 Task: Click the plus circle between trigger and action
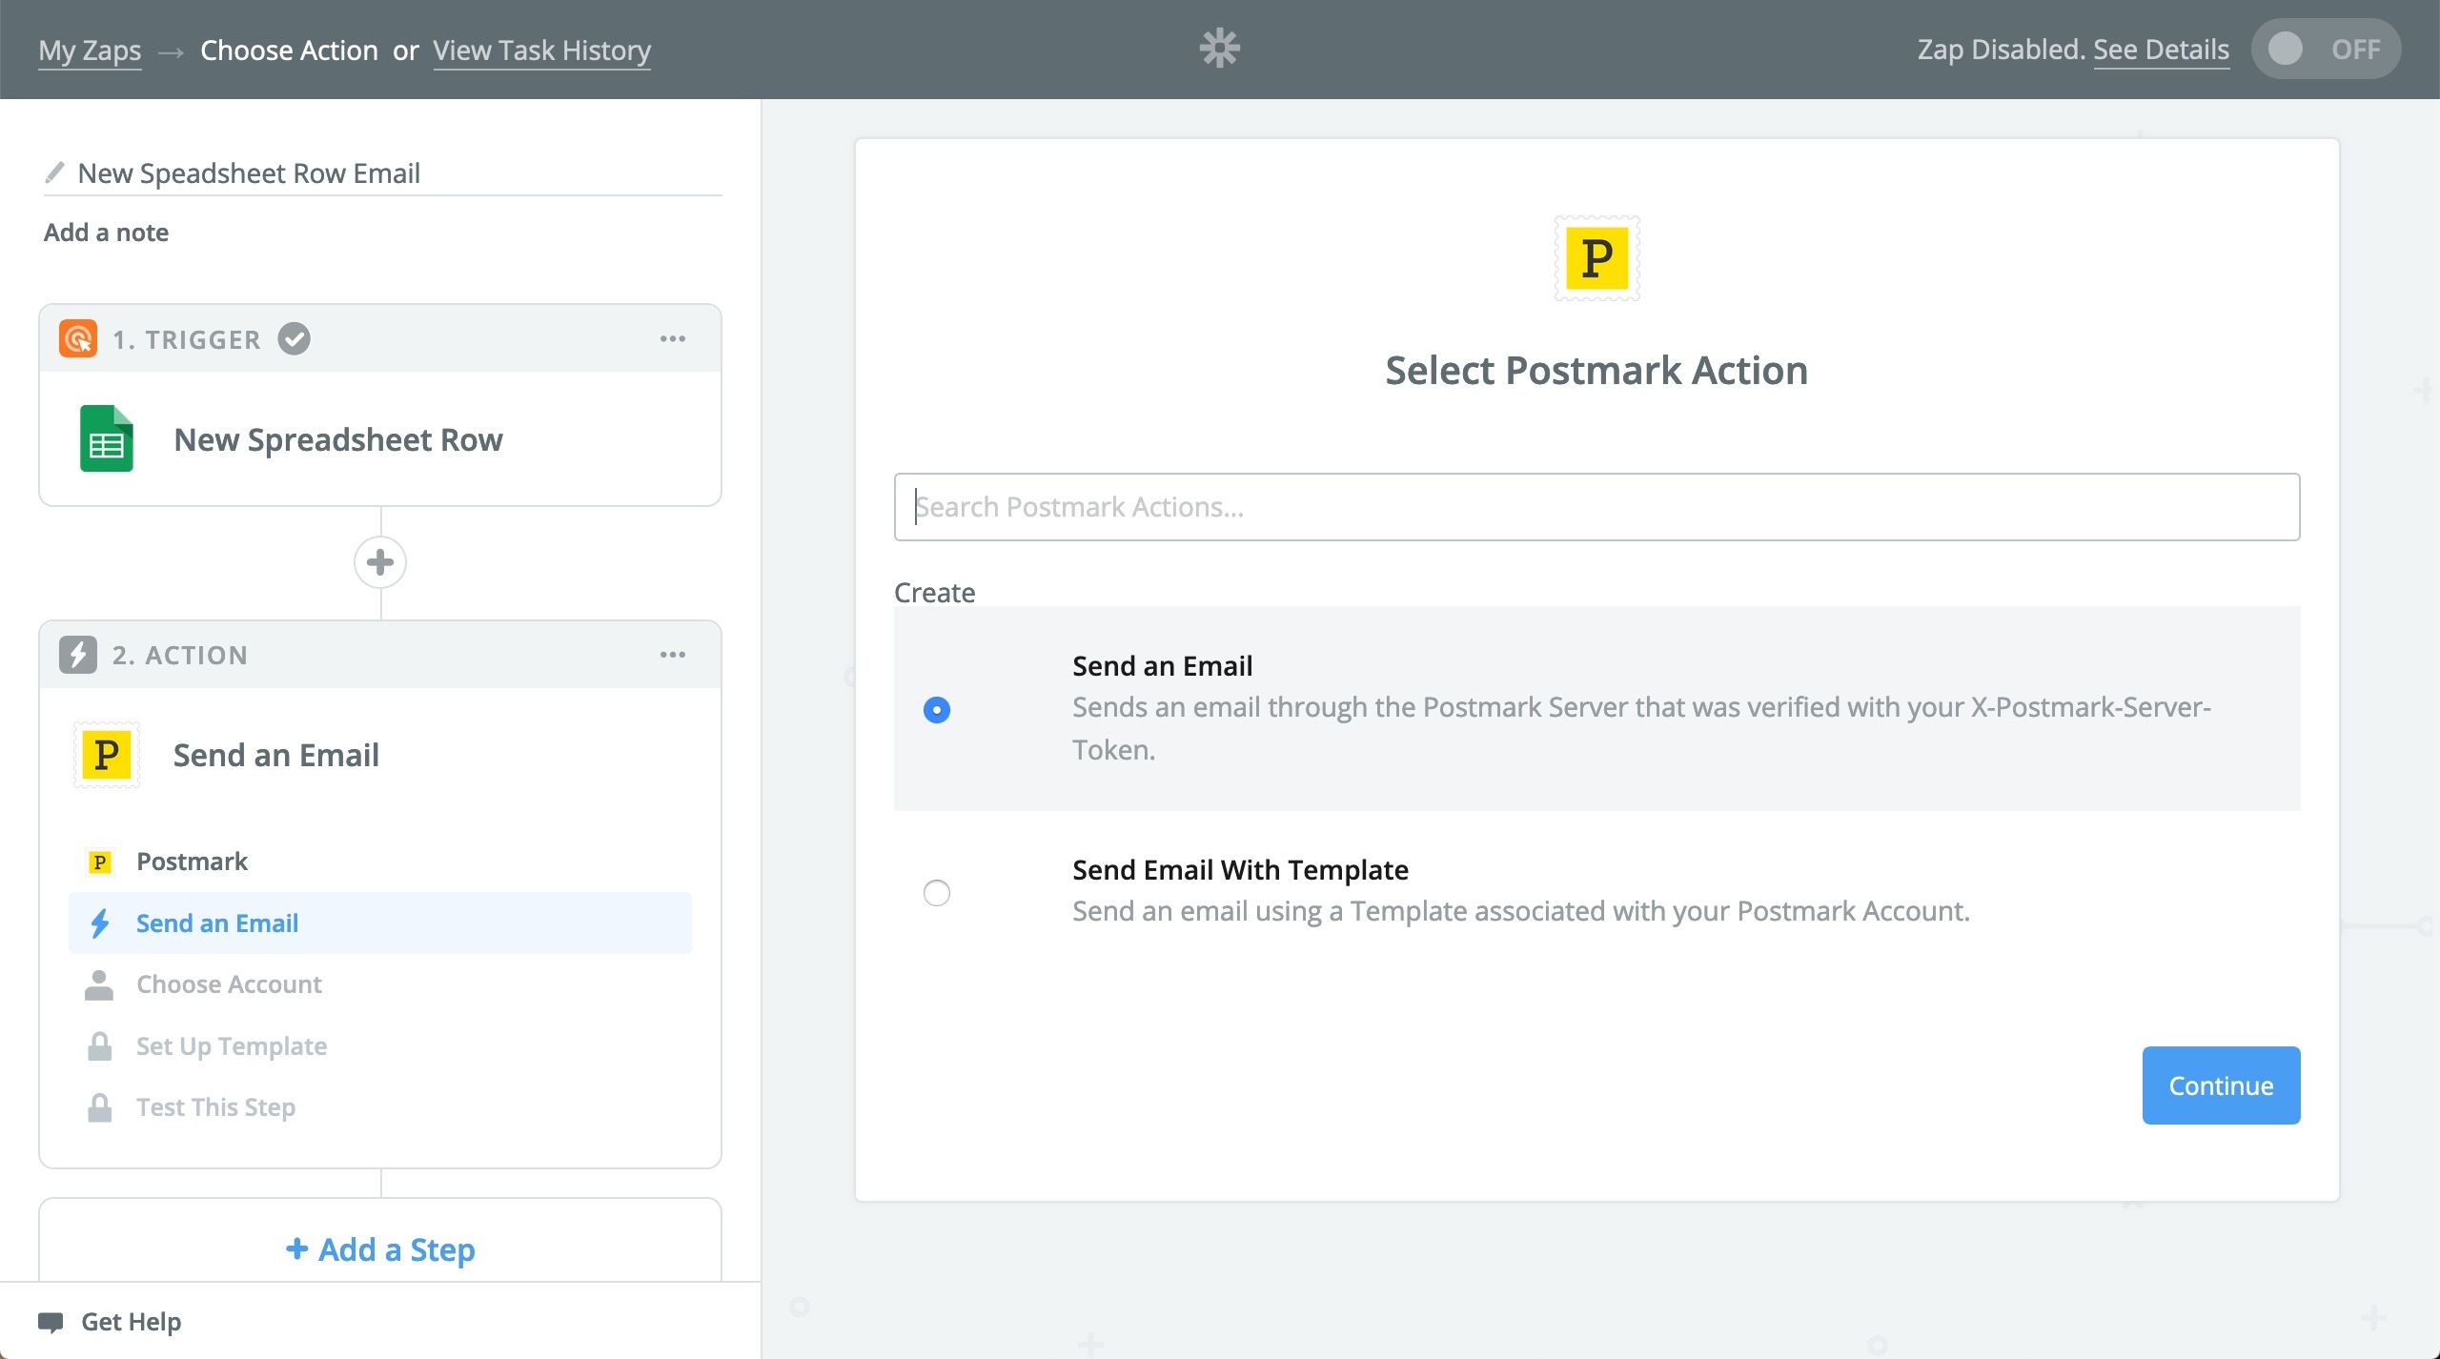pos(380,562)
